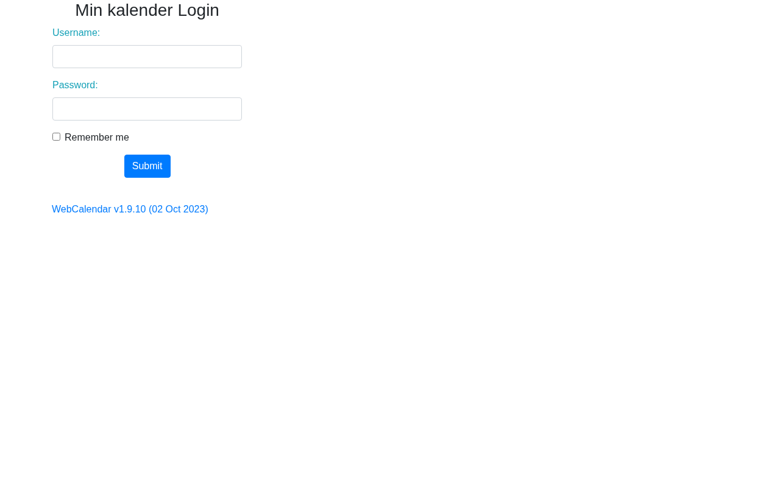This screenshot has width=780, height=487.
Task: Place cursor in the field below Password
Action: coord(147,109)
